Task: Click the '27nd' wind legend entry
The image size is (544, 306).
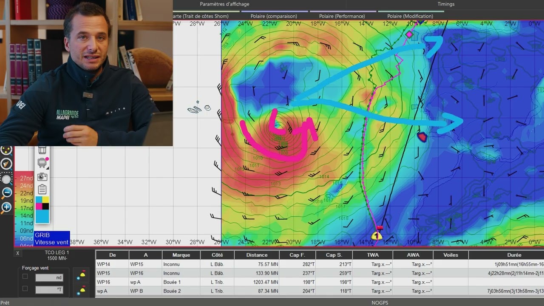Action: pyautogui.click(x=26, y=178)
